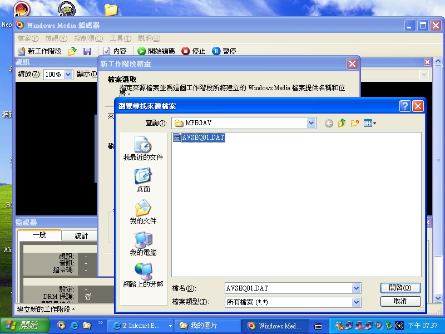
Task: Click 停止 in Encoder toolbar
Action: coord(193,51)
